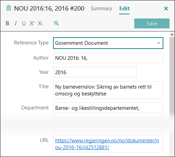Apply Italic formatting
This screenshot has height=157, width=175.
tap(16, 23)
